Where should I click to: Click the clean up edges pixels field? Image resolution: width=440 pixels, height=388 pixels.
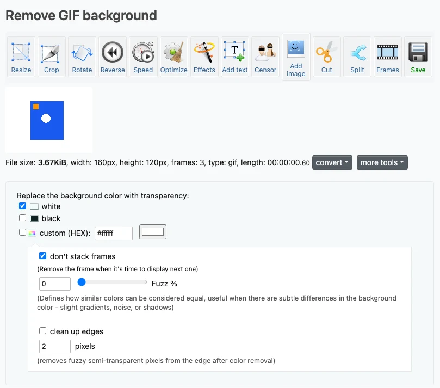click(55, 346)
